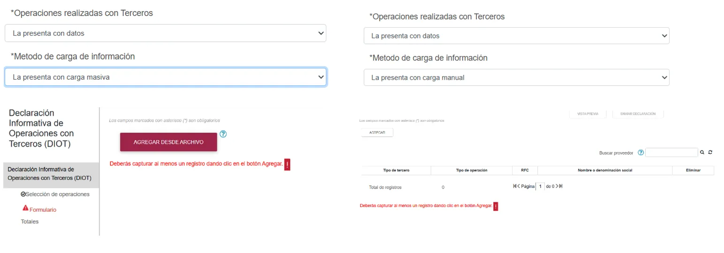Screen dimensions: 724x253
Task: Click the red error icon below the records table
Action: point(496,206)
